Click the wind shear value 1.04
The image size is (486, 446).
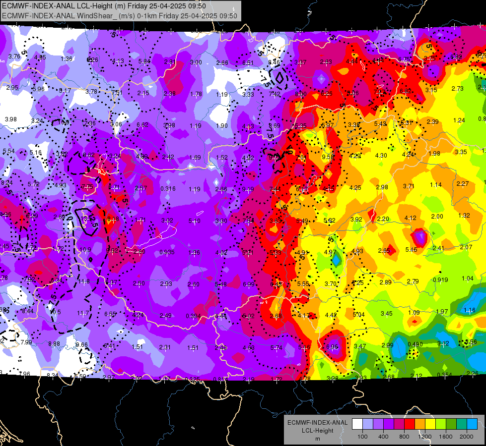click(468, 278)
